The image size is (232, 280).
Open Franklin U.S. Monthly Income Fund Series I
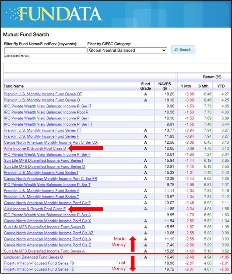(x=41, y=173)
